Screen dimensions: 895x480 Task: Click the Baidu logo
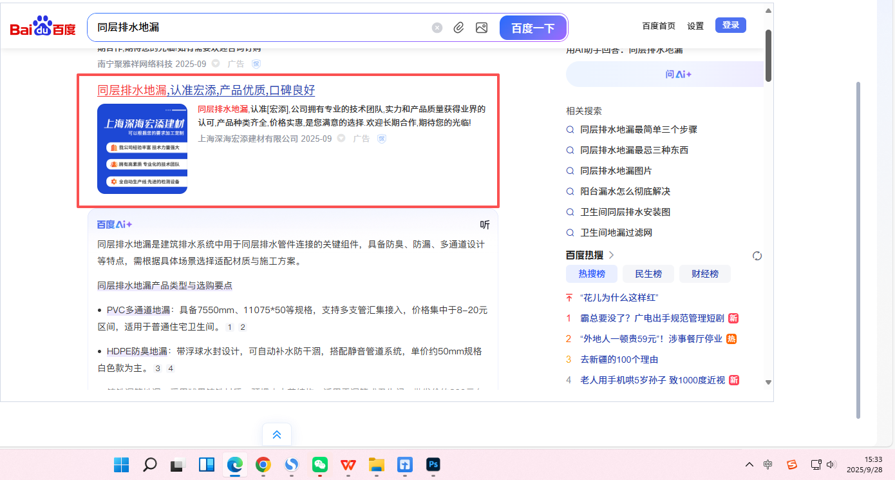[42, 27]
